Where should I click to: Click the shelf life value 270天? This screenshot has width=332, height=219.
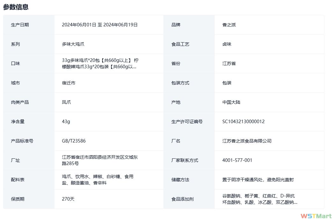tap(68, 199)
